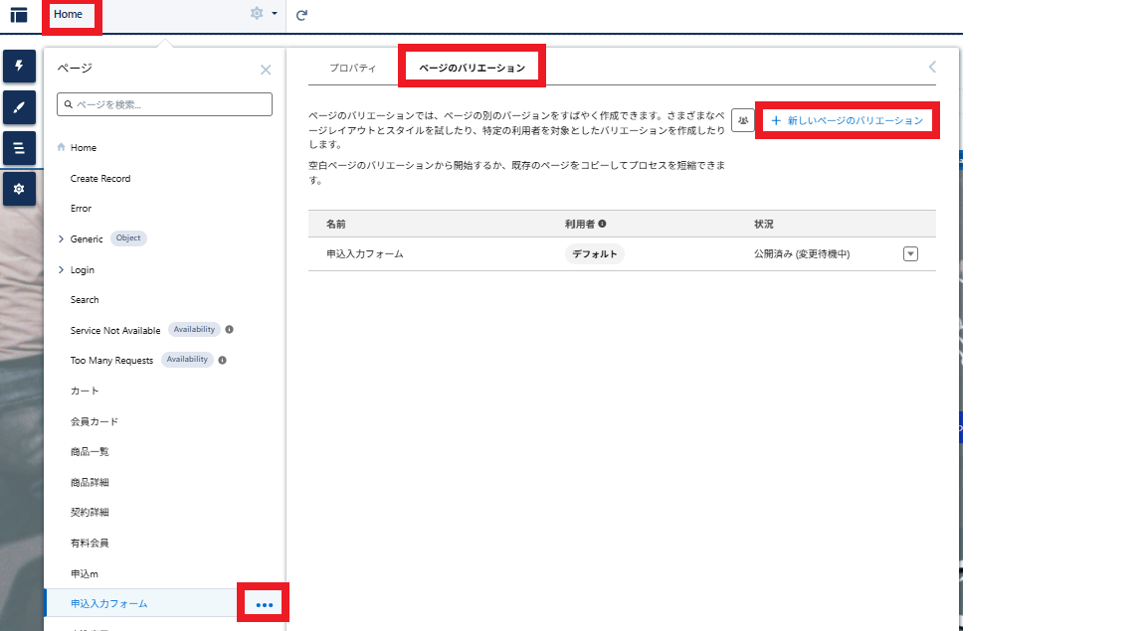
Task: Click the ページを検索 search field
Action: click(x=164, y=104)
